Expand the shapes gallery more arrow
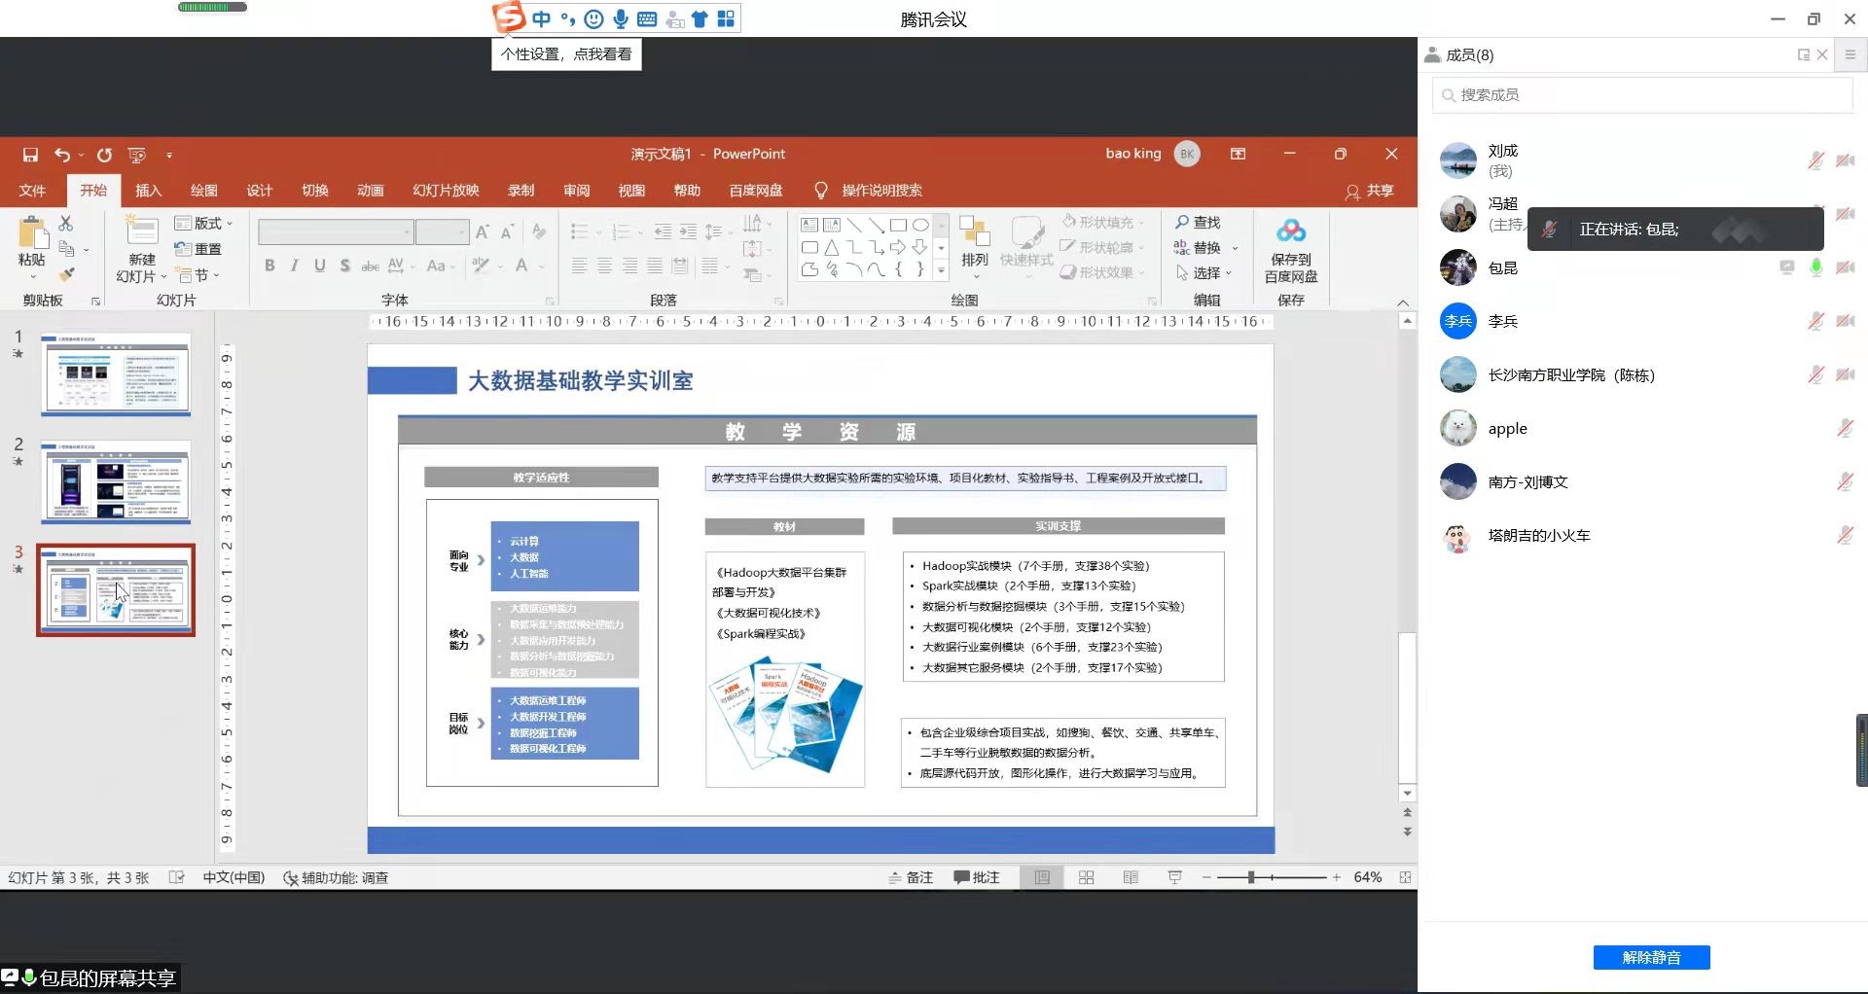This screenshot has height=994, width=1868. click(x=941, y=271)
